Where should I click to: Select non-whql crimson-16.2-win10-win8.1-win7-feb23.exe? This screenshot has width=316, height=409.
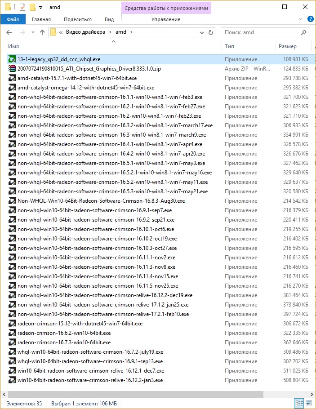coord(109,116)
